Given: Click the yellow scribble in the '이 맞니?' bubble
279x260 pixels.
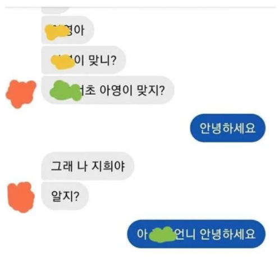Looking at the screenshot, I should (x=62, y=62).
